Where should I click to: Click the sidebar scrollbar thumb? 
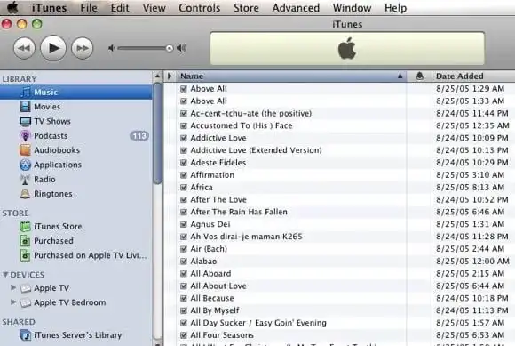[x=158, y=133]
